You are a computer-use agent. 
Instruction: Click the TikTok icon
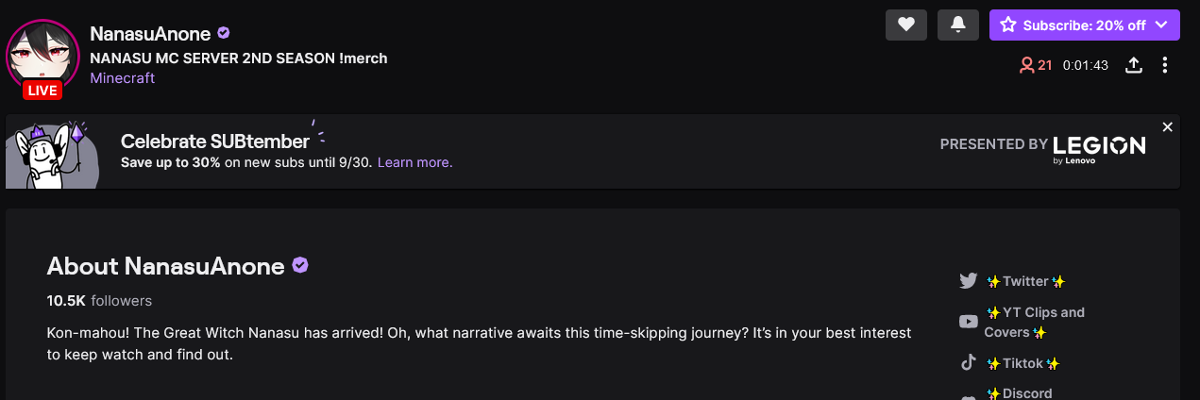[968, 363]
